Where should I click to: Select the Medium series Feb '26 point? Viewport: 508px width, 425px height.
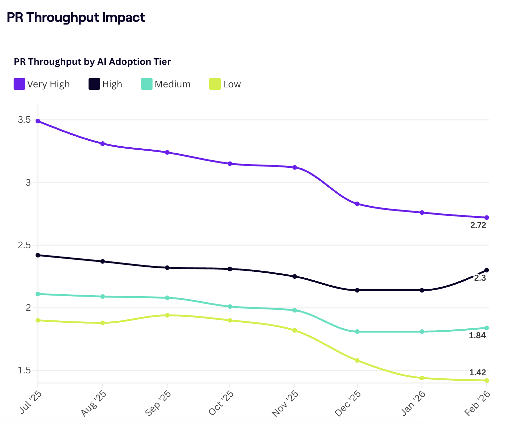point(487,328)
